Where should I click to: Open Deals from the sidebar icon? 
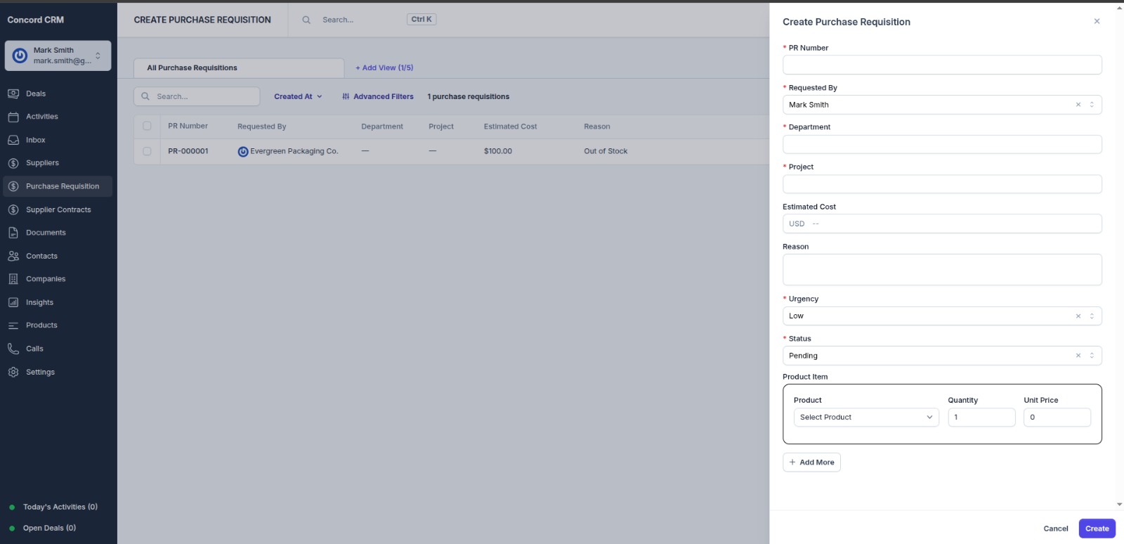pos(13,93)
